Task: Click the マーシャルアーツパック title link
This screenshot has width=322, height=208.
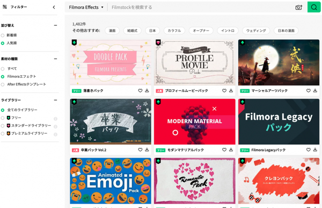Action: (x=269, y=90)
